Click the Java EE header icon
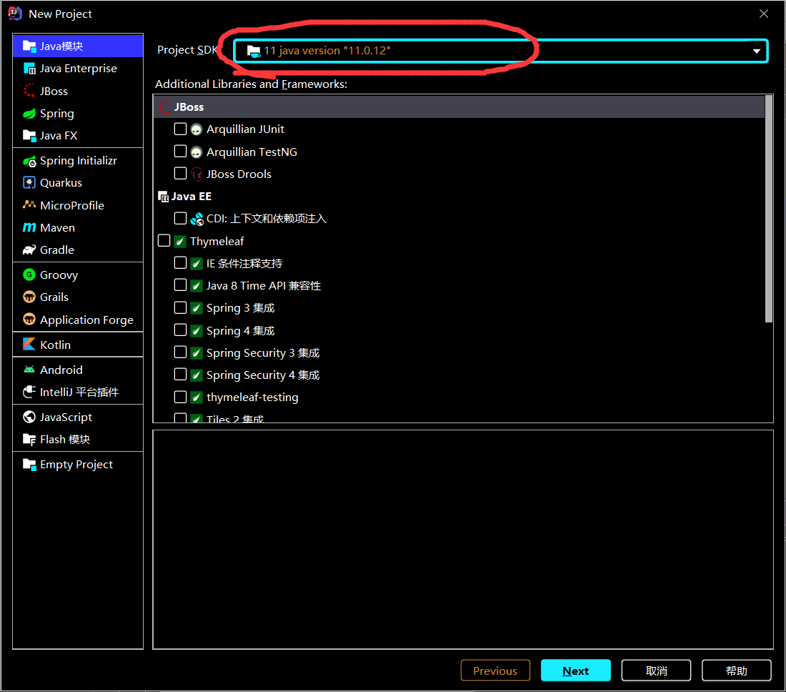Viewport: 786px width, 692px height. pos(164,196)
